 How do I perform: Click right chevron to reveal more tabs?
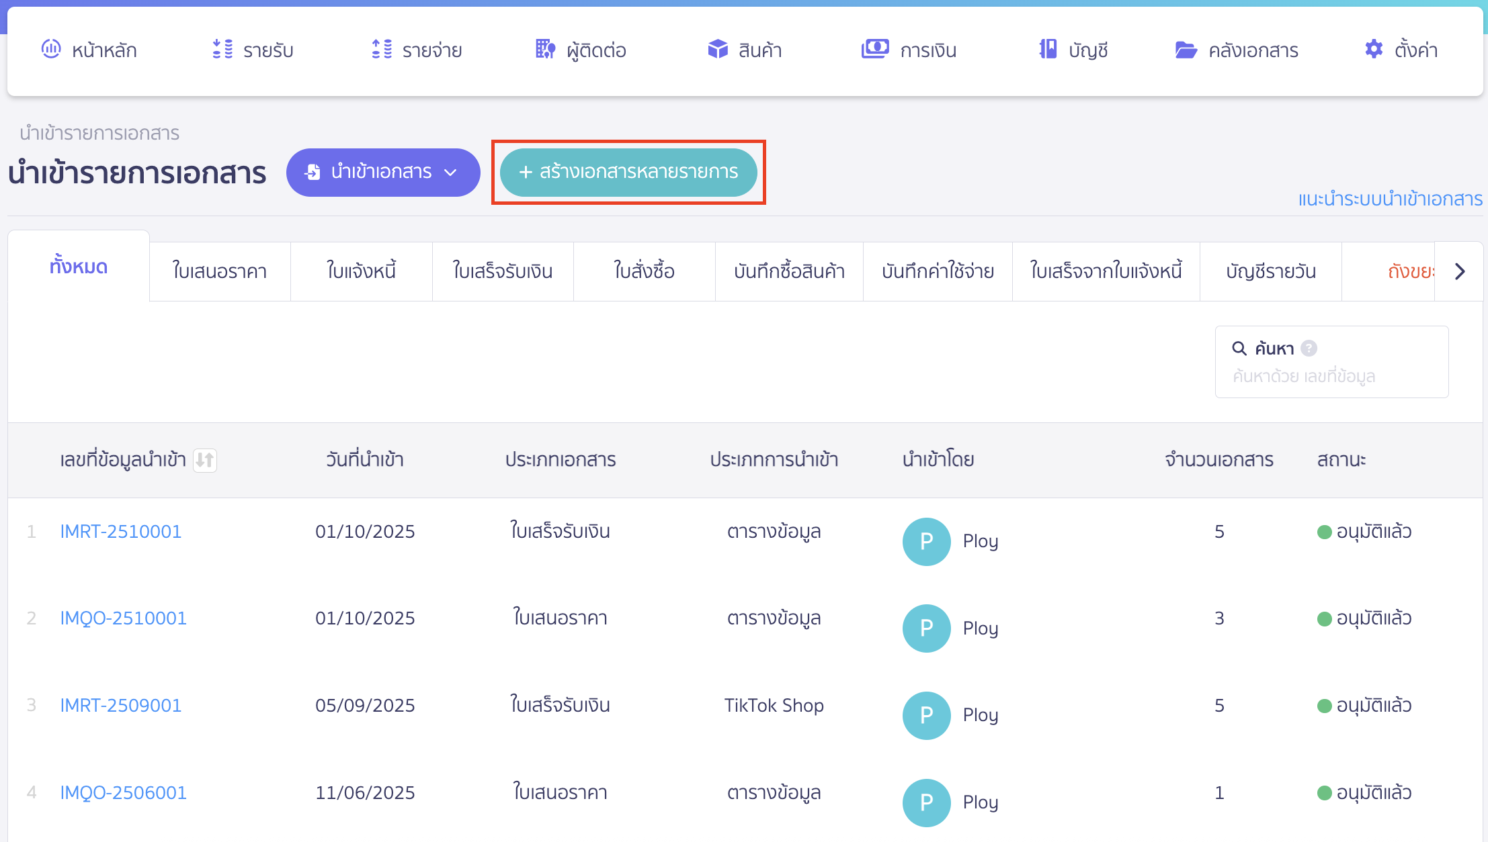pyautogui.click(x=1460, y=271)
